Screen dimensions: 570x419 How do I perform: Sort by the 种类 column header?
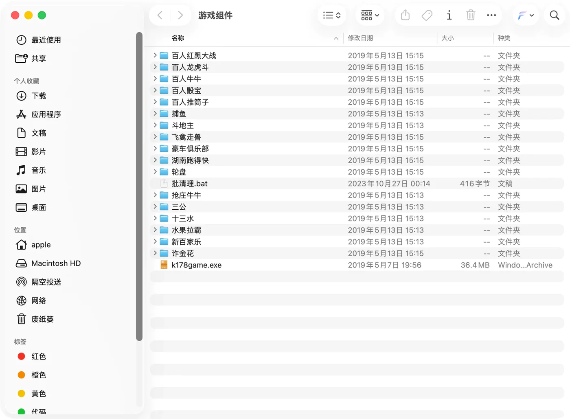(x=504, y=38)
